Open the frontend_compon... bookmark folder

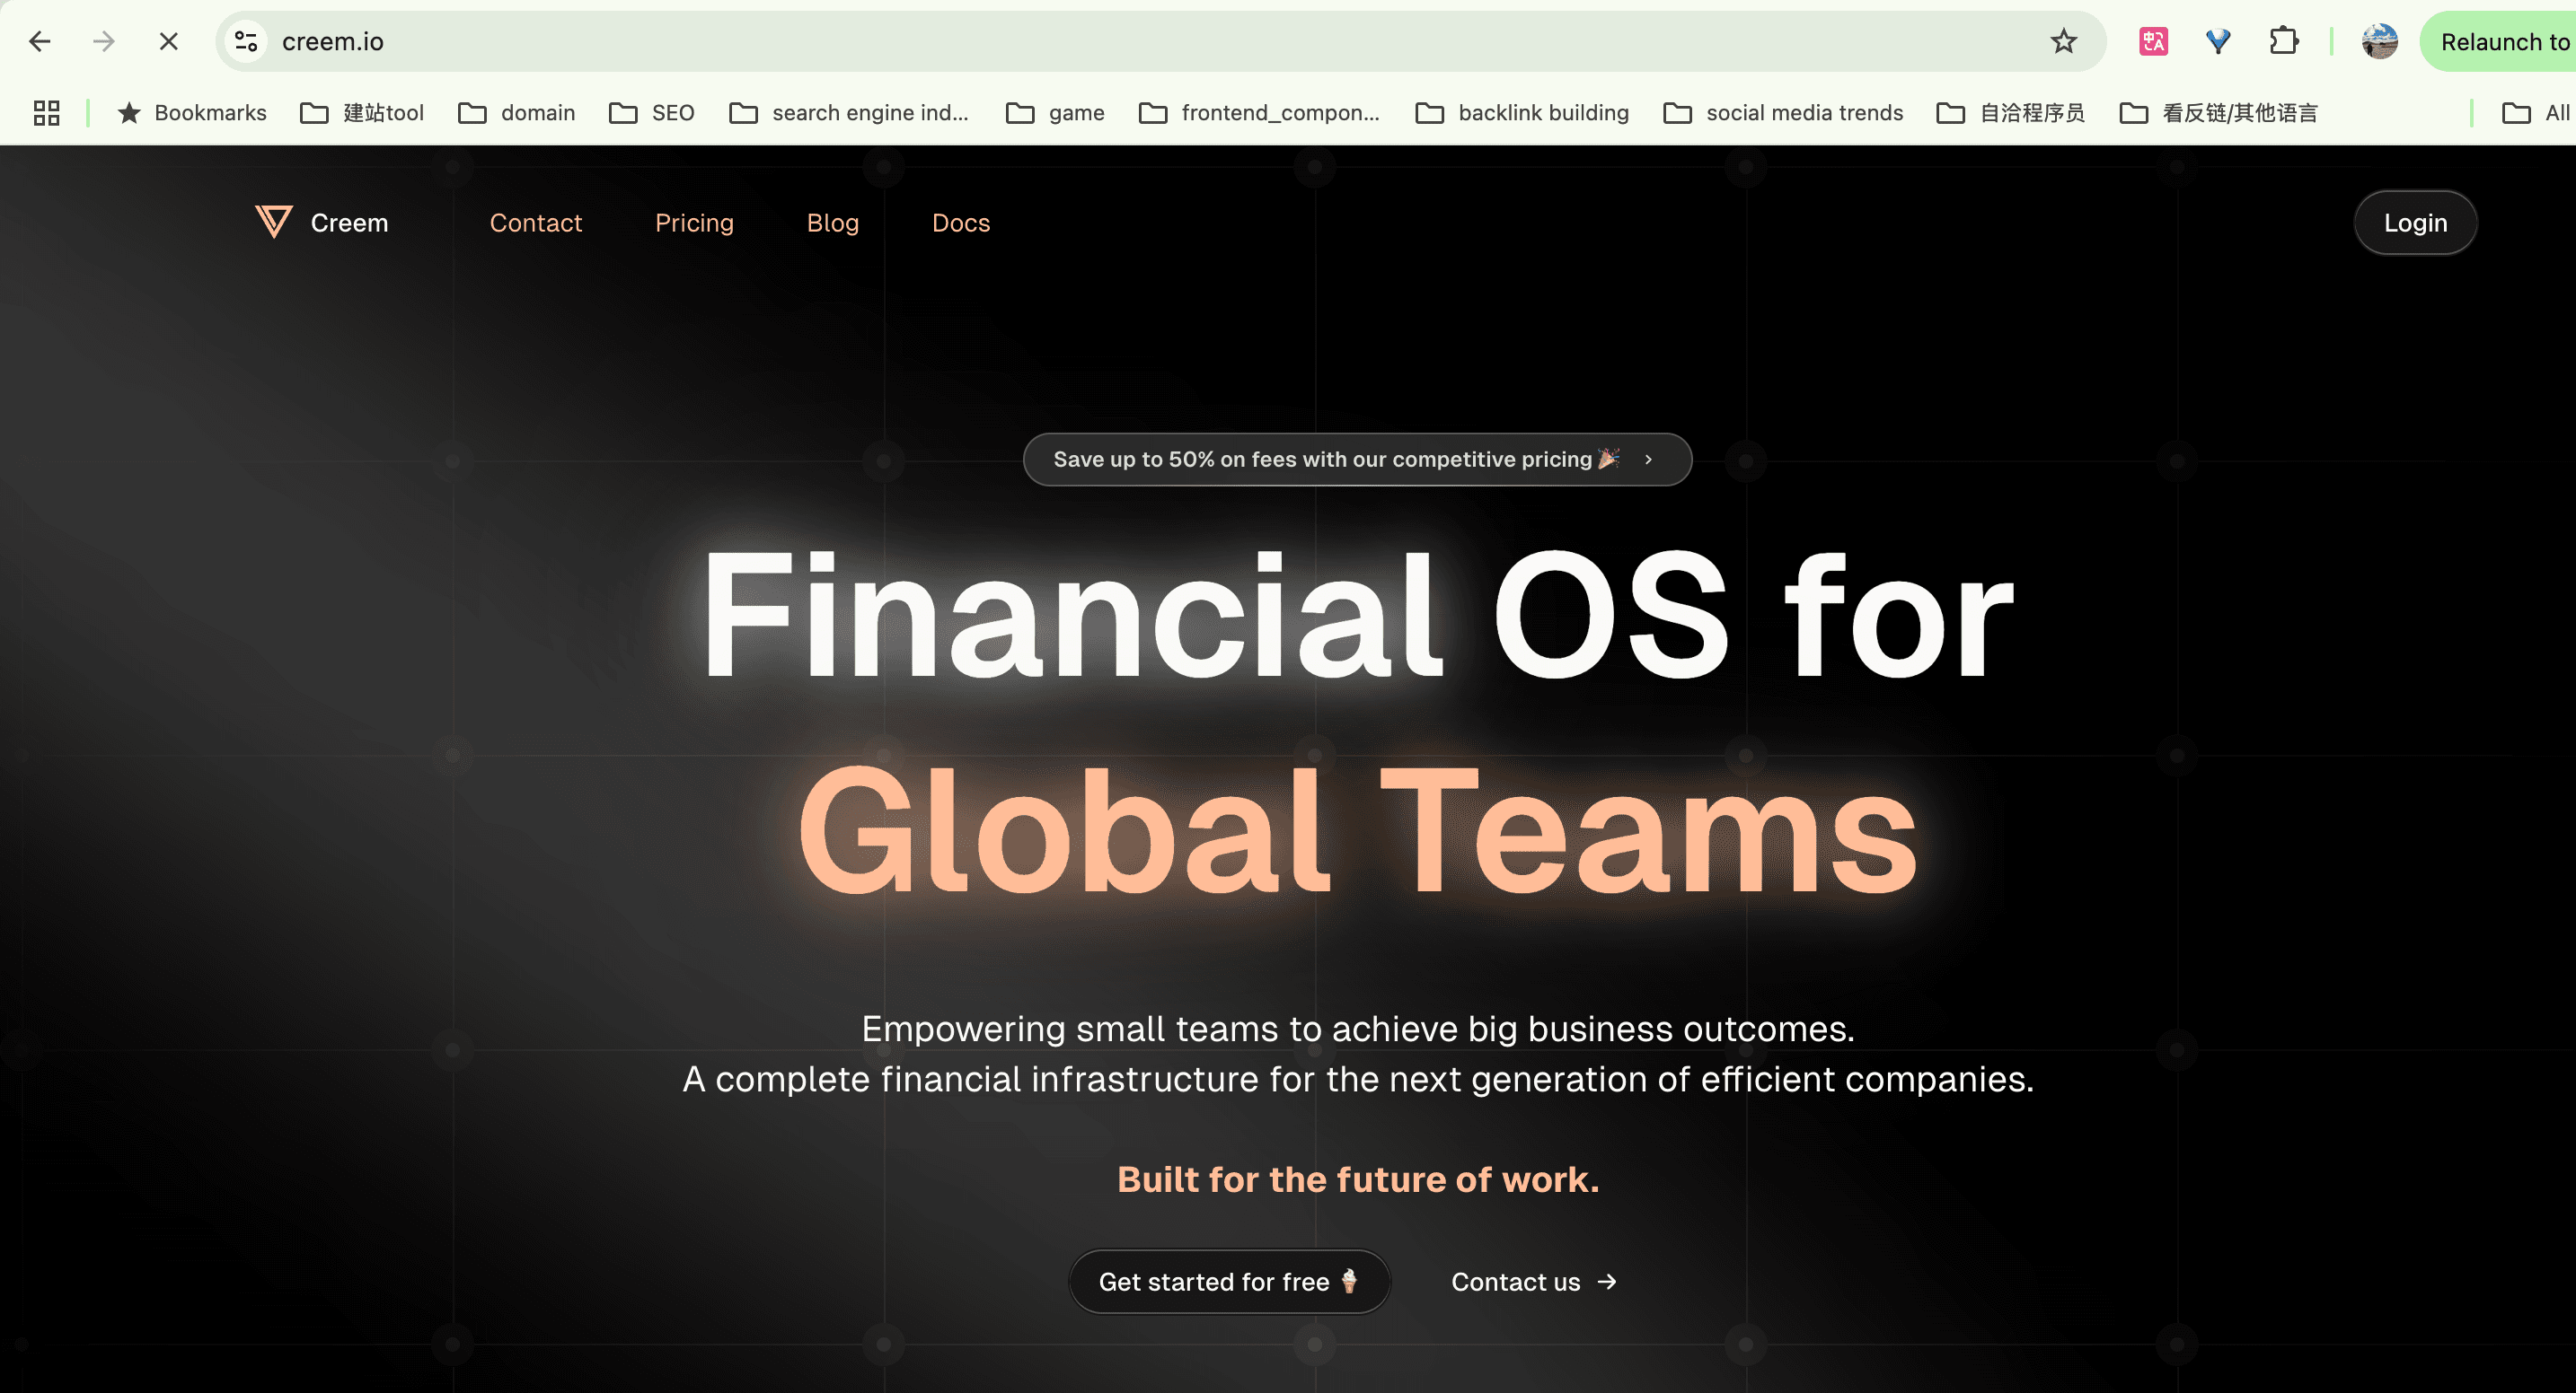(1259, 113)
